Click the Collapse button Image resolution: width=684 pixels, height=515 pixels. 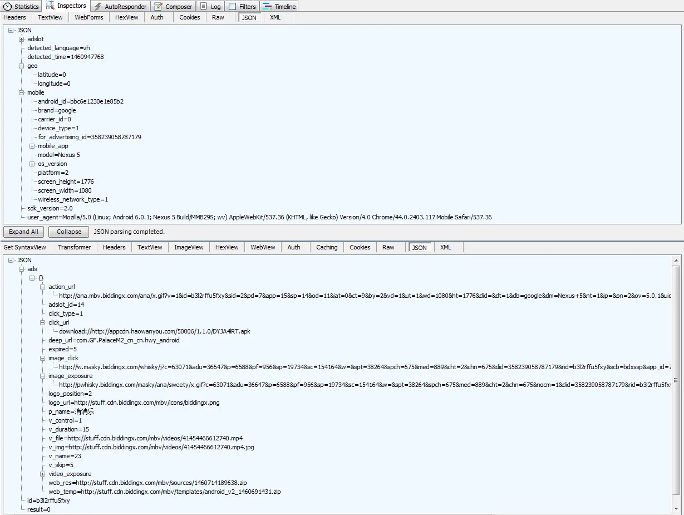point(69,232)
